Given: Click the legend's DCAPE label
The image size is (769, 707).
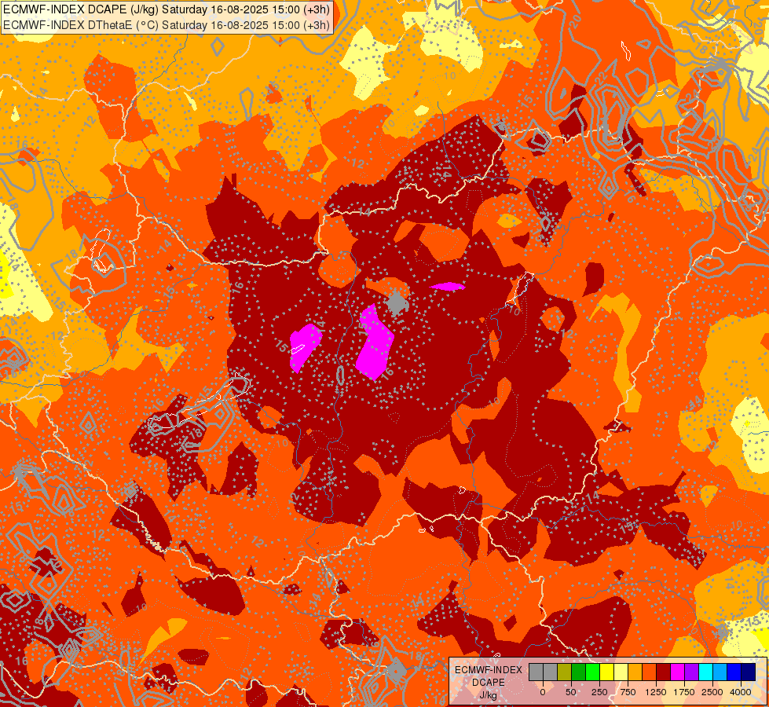Looking at the screenshot, I should tap(489, 683).
